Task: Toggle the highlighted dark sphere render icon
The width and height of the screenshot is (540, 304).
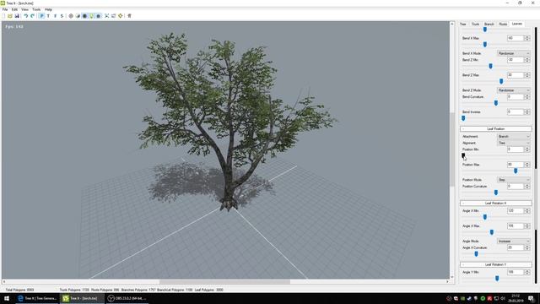Action: point(84,16)
